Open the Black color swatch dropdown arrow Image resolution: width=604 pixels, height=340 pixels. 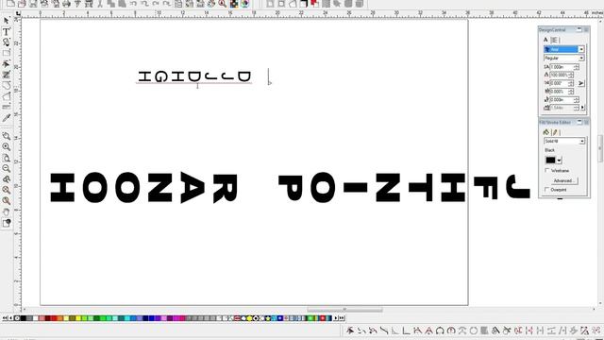coord(560,160)
